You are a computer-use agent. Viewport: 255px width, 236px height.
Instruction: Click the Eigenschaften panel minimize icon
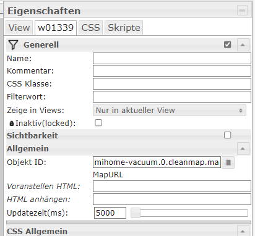pyautogui.click(x=242, y=11)
